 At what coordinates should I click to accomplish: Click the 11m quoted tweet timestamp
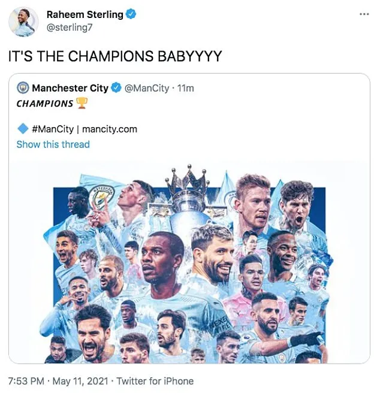pos(185,88)
